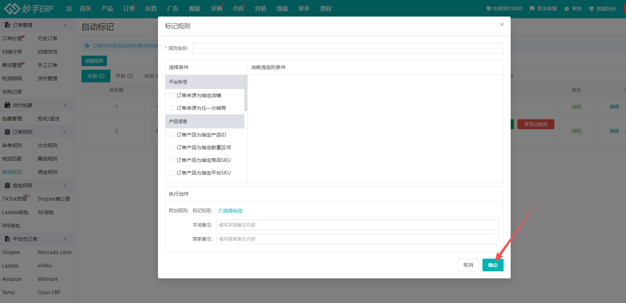Click the 数据同步 sync icon
This screenshot has height=303, width=626.
[591, 9]
